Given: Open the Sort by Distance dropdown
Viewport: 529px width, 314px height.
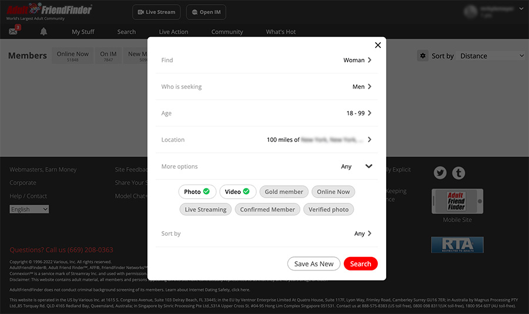Looking at the screenshot, I should pos(491,56).
